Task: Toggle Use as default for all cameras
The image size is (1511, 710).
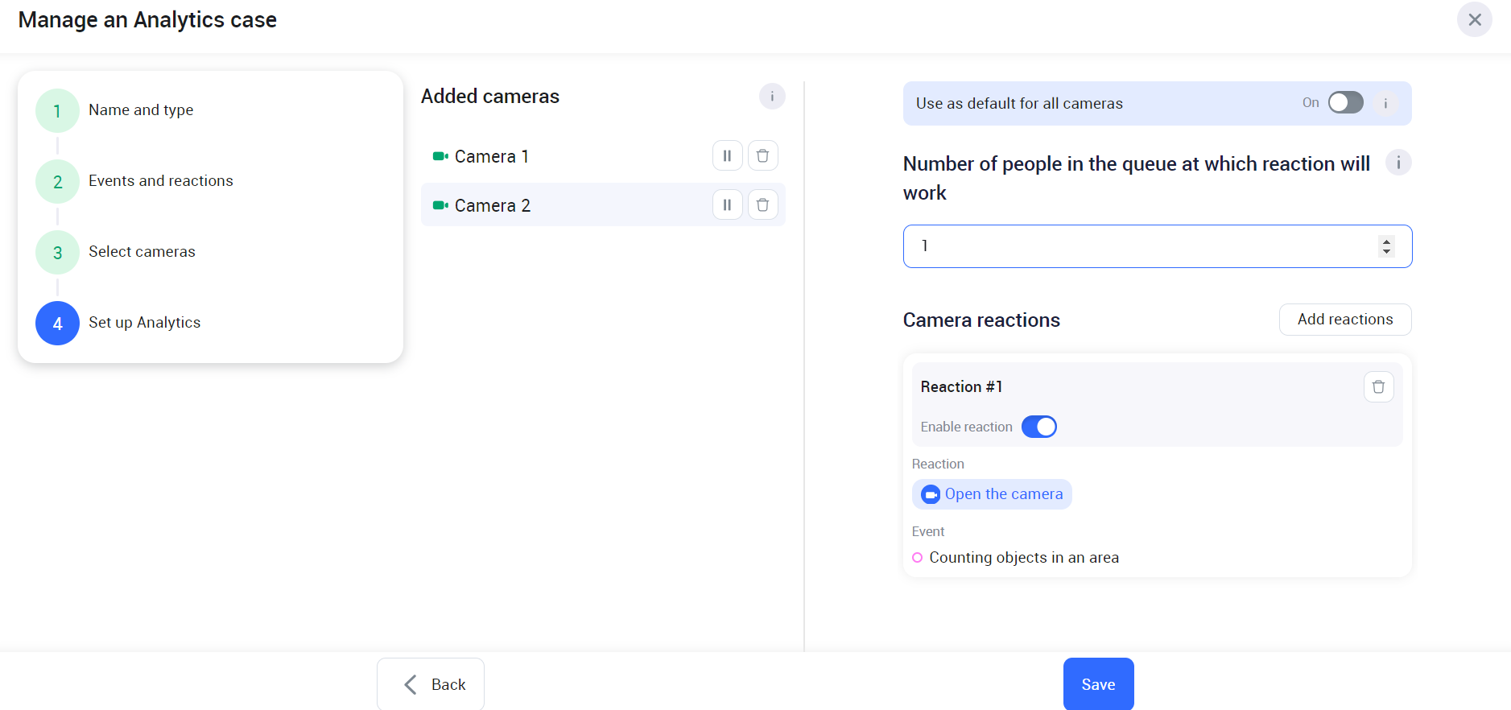Action: coord(1345,102)
